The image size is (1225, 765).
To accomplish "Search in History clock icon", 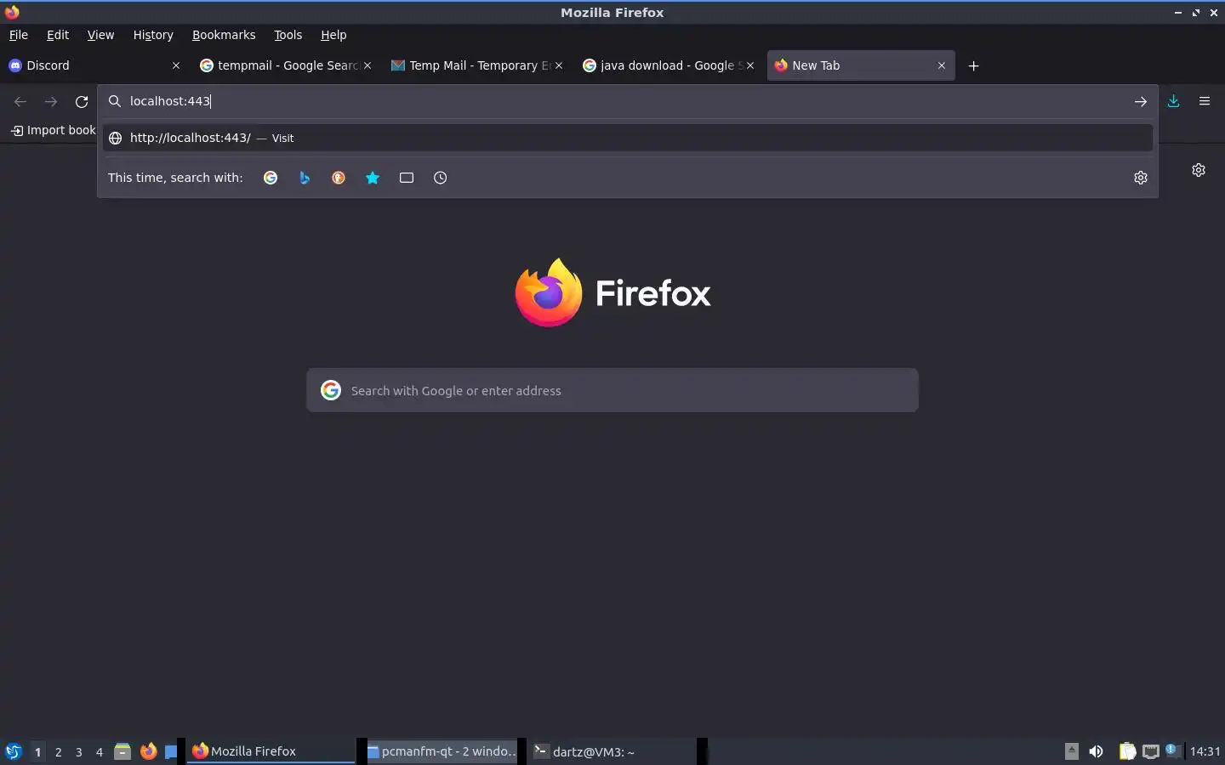I will 441,178.
